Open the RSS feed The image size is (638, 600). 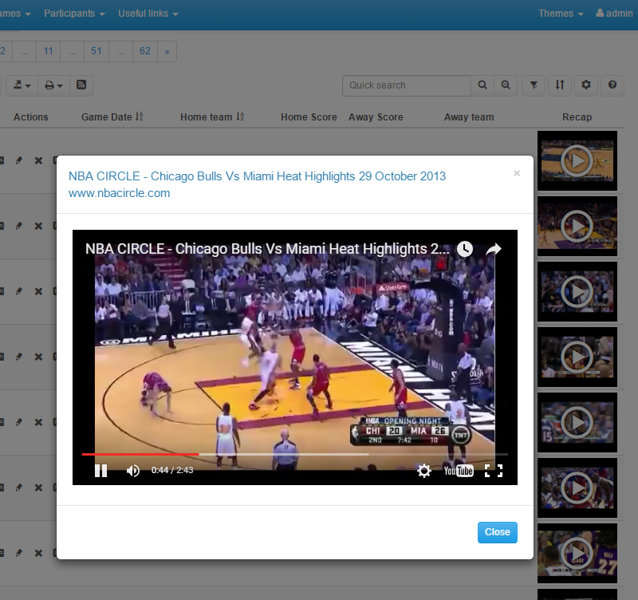pyautogui.click(x=81, y=85)
